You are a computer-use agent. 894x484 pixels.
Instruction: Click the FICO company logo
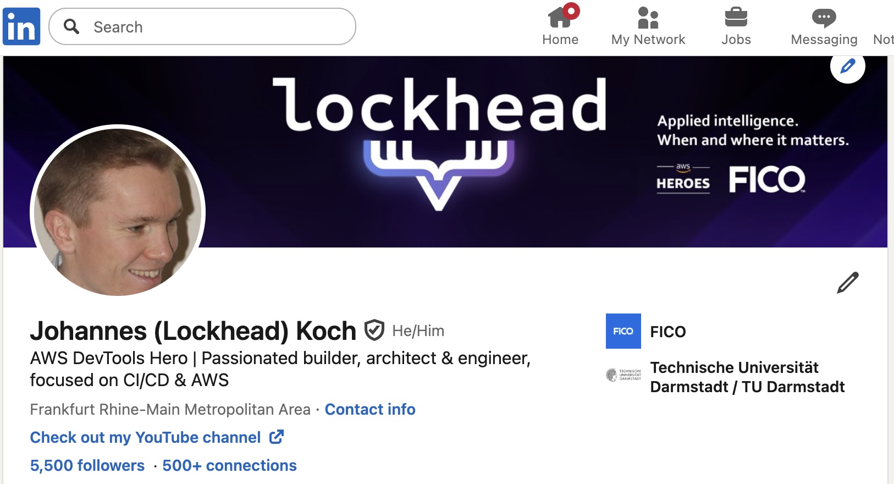[623, 331]
